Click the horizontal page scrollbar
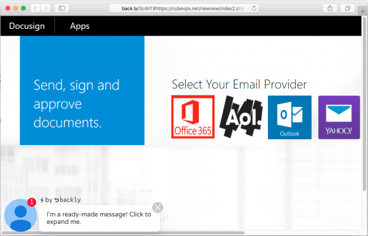Viewport: 368px width, 236px height. click(x=123, y=233)
